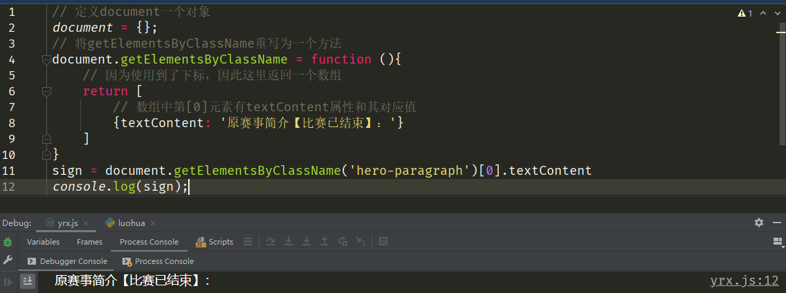Open the yrx.js:12 source link
Viewport: 786px width, 293px height.
(744, 281)
